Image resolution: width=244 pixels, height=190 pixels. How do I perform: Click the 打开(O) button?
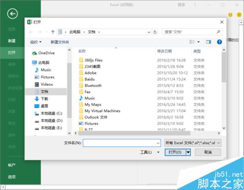(x=175, y=152)
